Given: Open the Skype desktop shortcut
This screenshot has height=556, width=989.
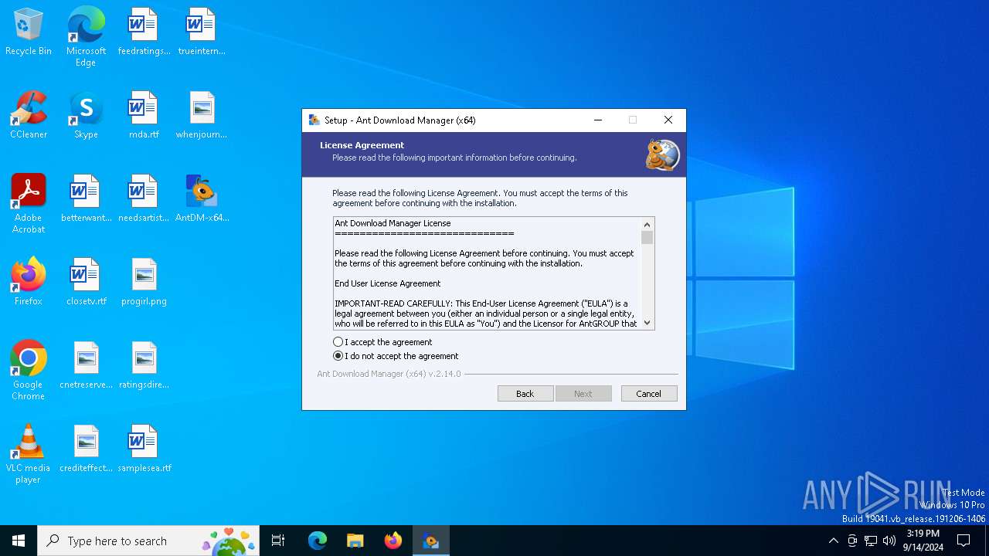Looking at the screenshot, I should click(86, 116).
